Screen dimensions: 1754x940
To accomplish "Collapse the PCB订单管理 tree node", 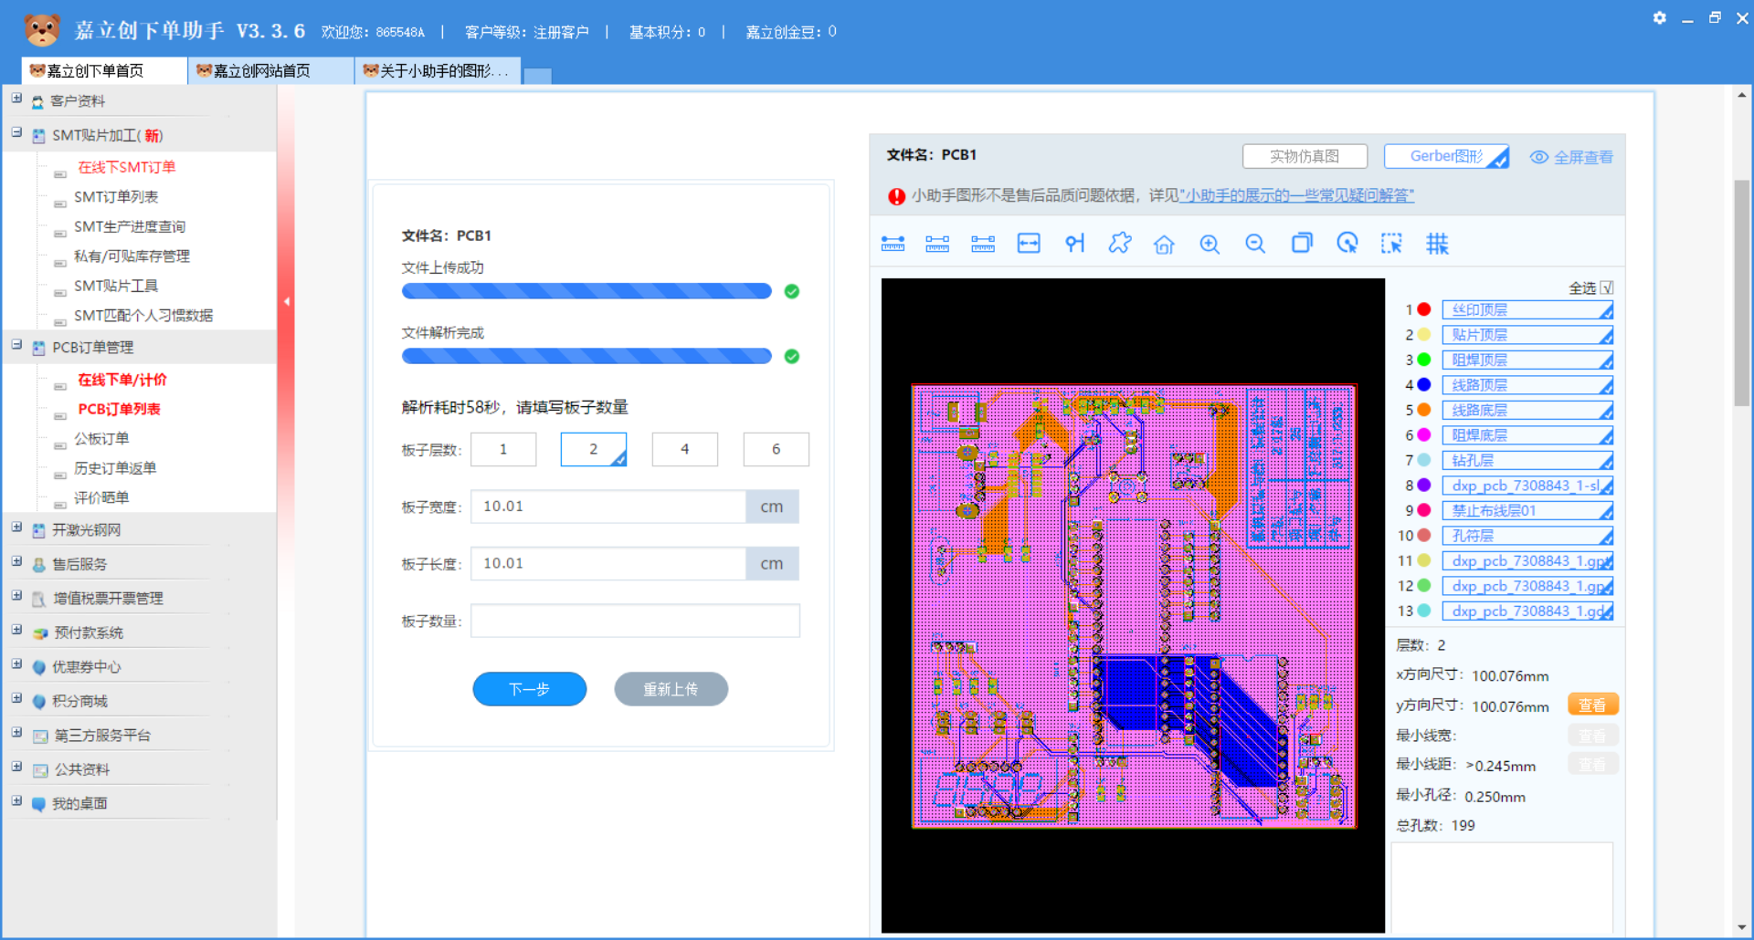I will coord(16,345).
